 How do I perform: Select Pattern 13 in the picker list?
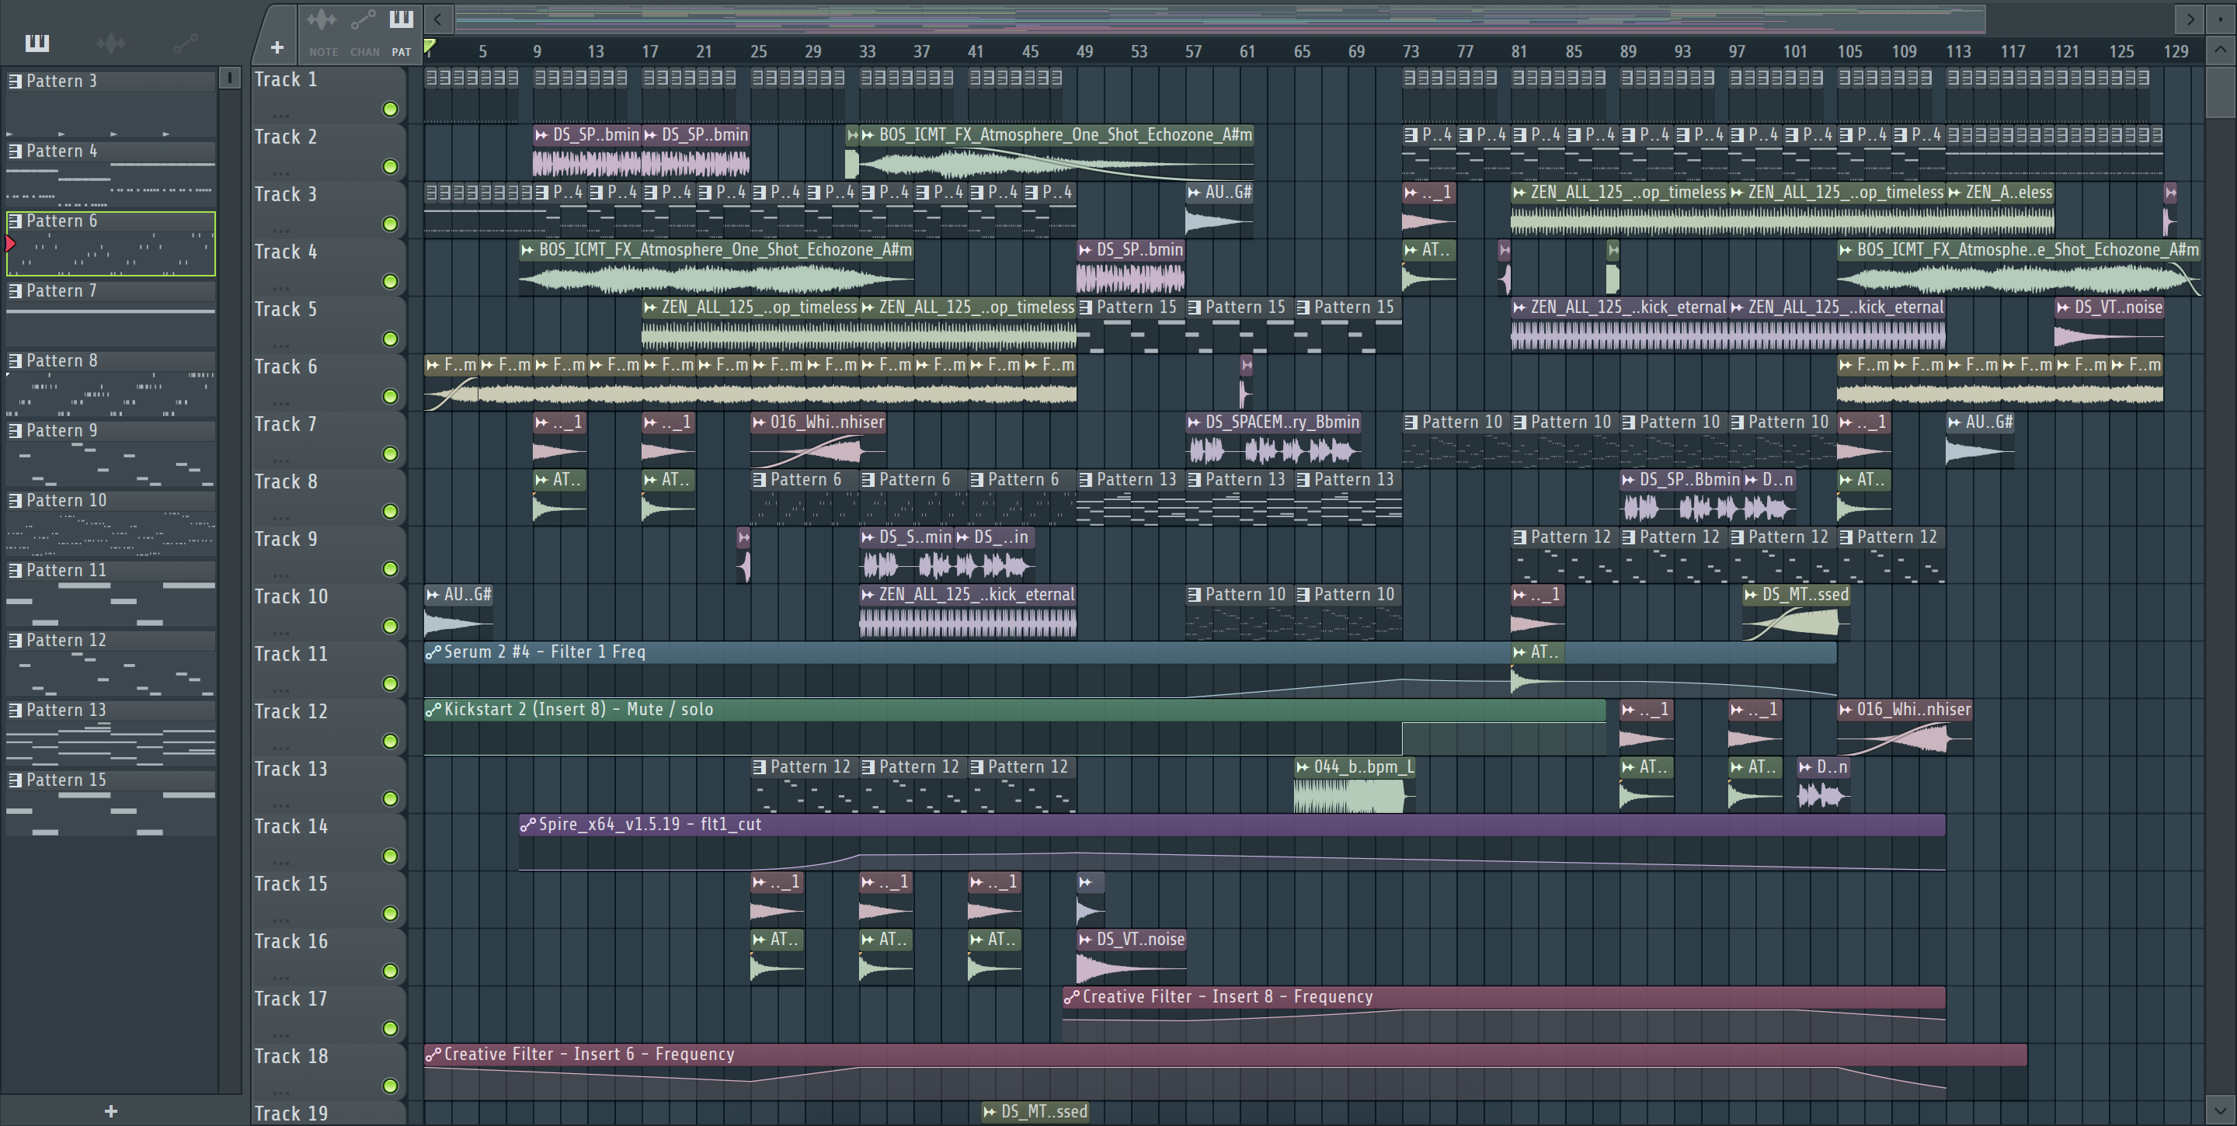coord(111,733)
